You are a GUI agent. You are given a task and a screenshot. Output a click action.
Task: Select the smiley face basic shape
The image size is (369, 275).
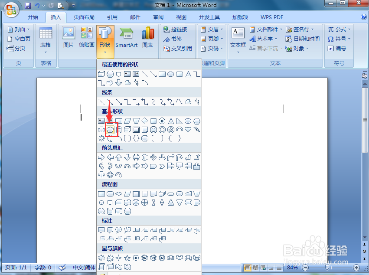[x=153, y=130]
